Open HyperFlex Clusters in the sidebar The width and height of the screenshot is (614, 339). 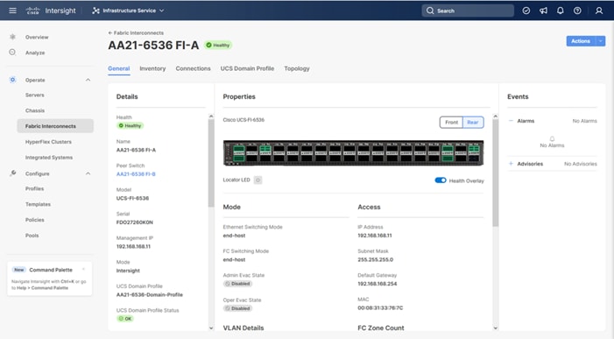[48, 142]
